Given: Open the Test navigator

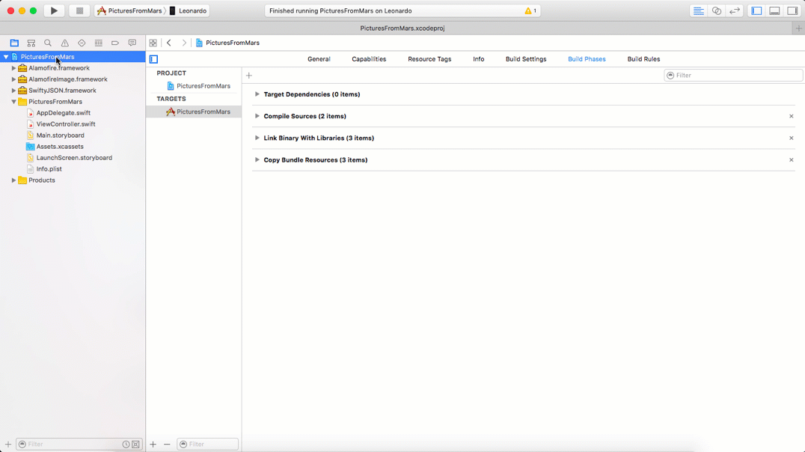Looking at the screenshot, I should click(x=82, y=43).
